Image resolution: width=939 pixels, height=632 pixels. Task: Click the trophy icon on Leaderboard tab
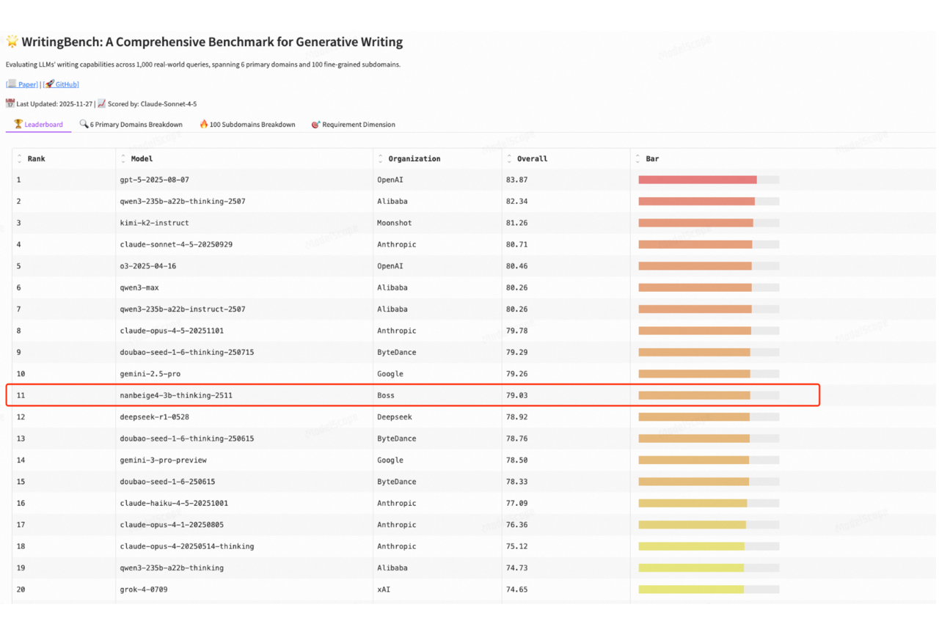click(18, 125)
